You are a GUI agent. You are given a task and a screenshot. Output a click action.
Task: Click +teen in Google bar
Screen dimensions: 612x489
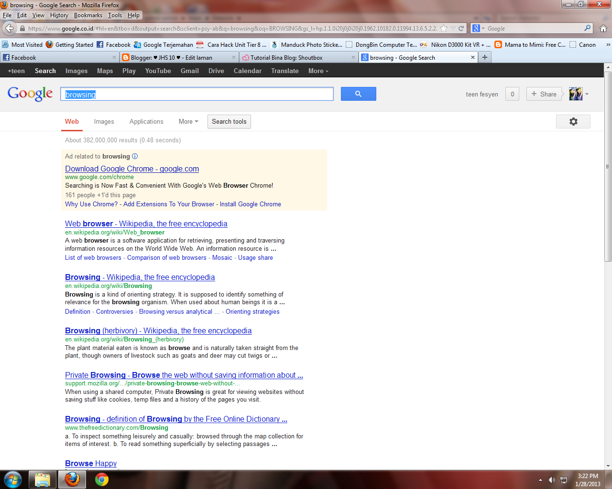coord(16,71)
